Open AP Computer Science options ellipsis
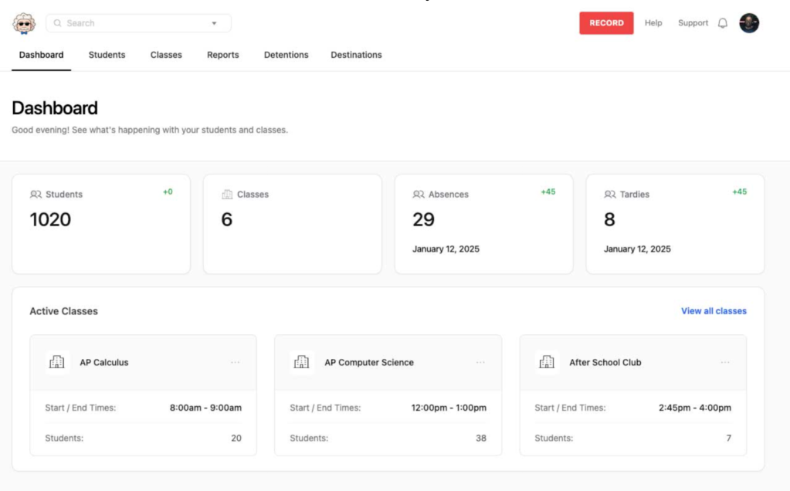The image size is (790, 491). [x=480, y=362]
